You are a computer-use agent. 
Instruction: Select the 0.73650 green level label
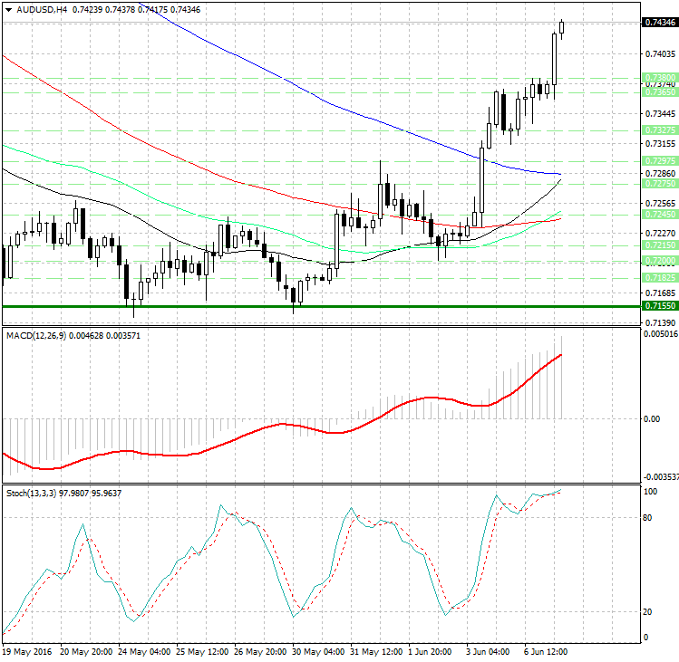point(660,92)
